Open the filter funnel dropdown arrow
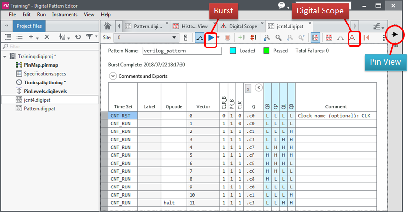The width and height of the screenshot is (409, 212). click(x=96, y=37)
